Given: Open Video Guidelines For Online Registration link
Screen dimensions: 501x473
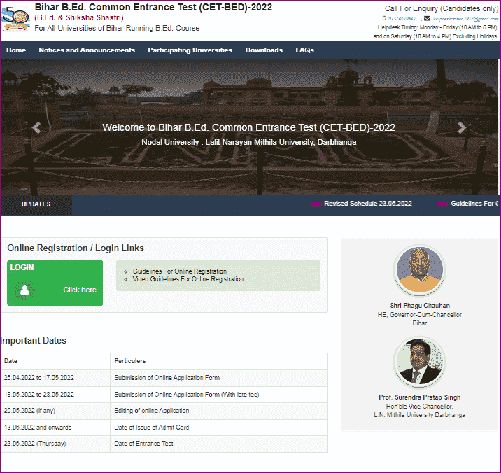Looking at the screenshot, I should tap(188, 279).
